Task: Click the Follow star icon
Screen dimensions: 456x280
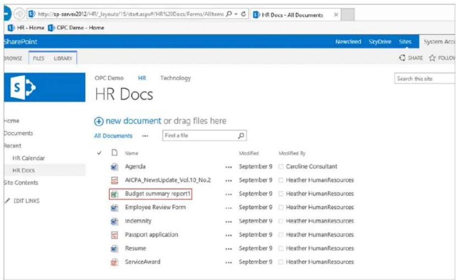Action: (432, 58)
